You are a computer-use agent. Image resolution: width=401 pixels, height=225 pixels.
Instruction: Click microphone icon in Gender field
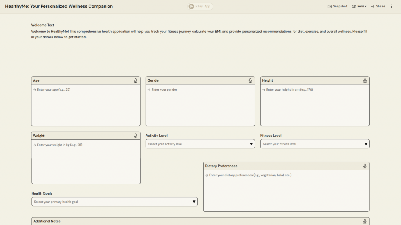[x=250, y=80]
